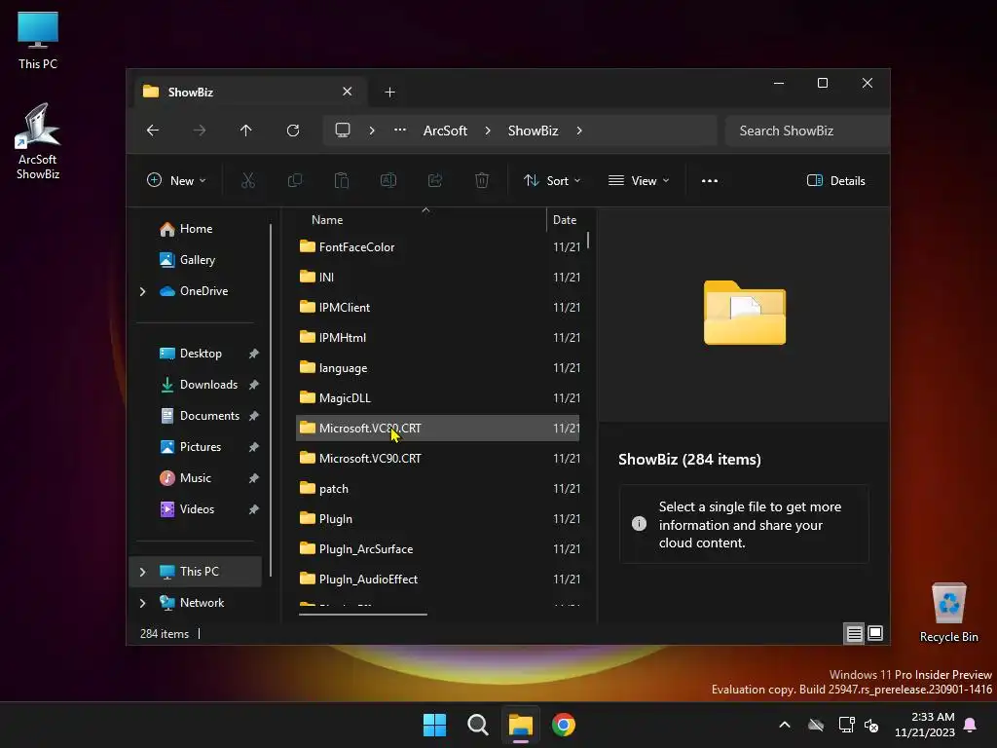The height and width of the screenshot is (748, 997).
Task: Open the New dropdown menu
Action: (176, 180)
